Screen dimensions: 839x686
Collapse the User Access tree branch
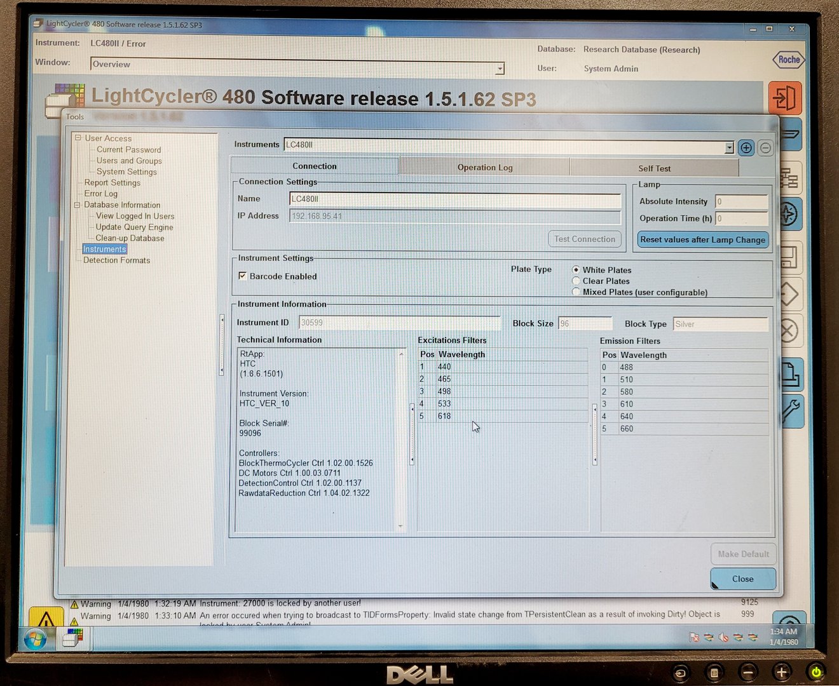click(x=78, y=138)
